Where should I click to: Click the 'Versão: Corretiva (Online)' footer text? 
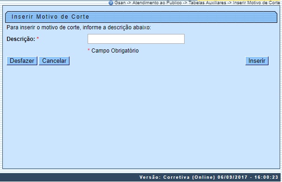click(x=177, y=177)
